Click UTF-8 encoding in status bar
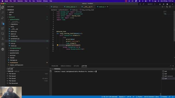The width and height of the screenshot is (175, 98). (x=129, y=97)
